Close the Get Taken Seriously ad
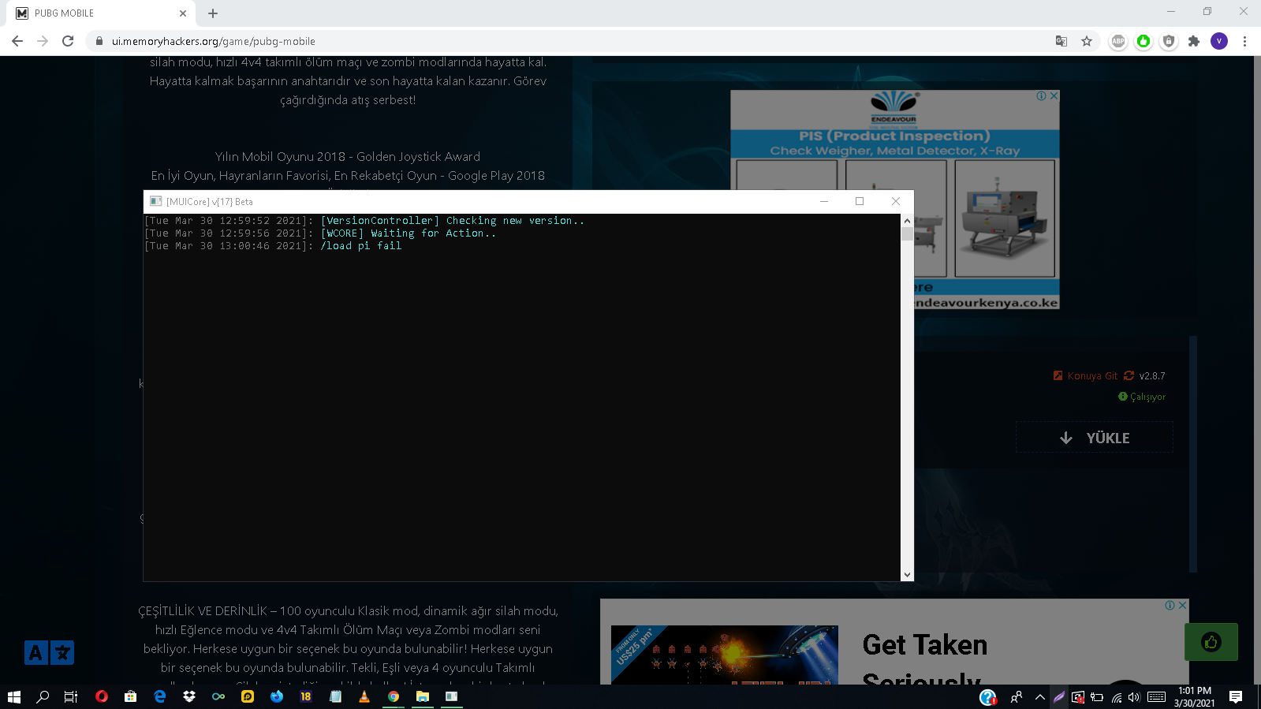The image size is (1261, 709). (x=1182, y=605)
